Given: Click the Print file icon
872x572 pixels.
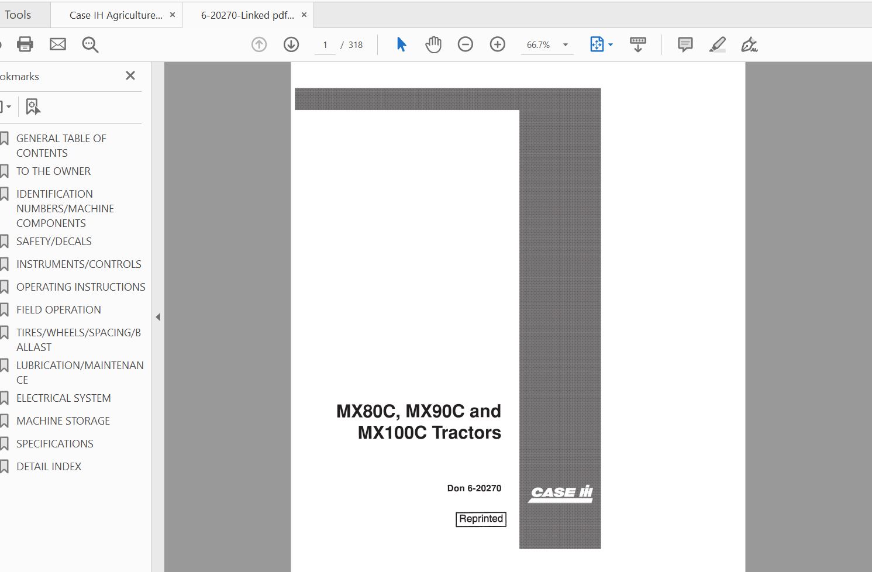Looking at the screenshot, I should coord(25,44).
